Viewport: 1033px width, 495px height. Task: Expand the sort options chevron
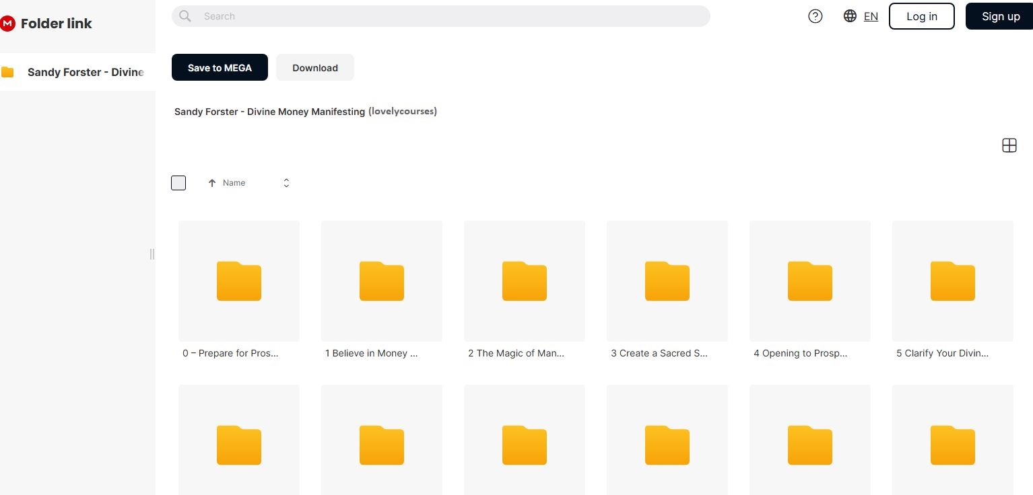click(286, 183)
